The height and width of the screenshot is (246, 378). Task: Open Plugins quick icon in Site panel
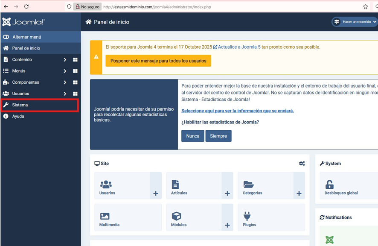tap(271, 217)
